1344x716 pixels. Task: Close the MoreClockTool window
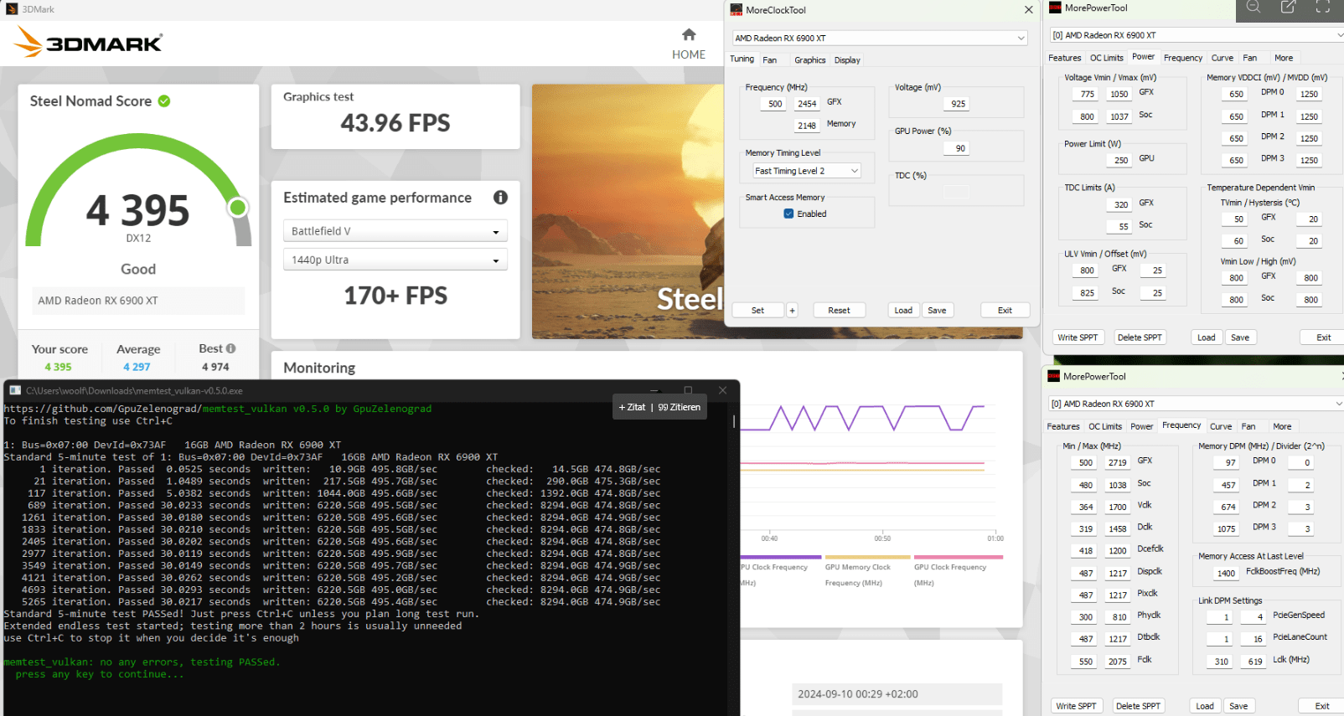(x=1029, y=10)
